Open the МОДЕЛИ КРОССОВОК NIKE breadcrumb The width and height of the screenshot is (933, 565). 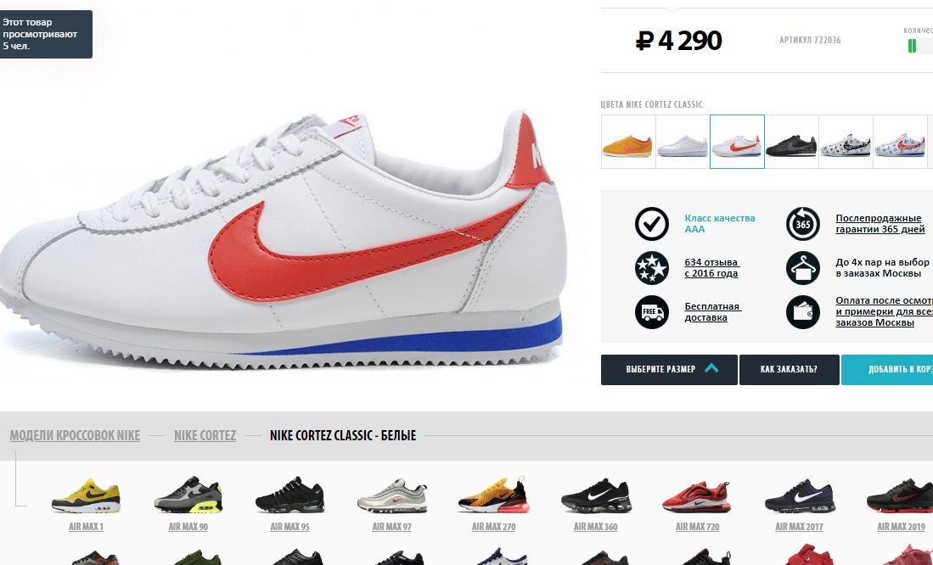click(x=75, y=435)
